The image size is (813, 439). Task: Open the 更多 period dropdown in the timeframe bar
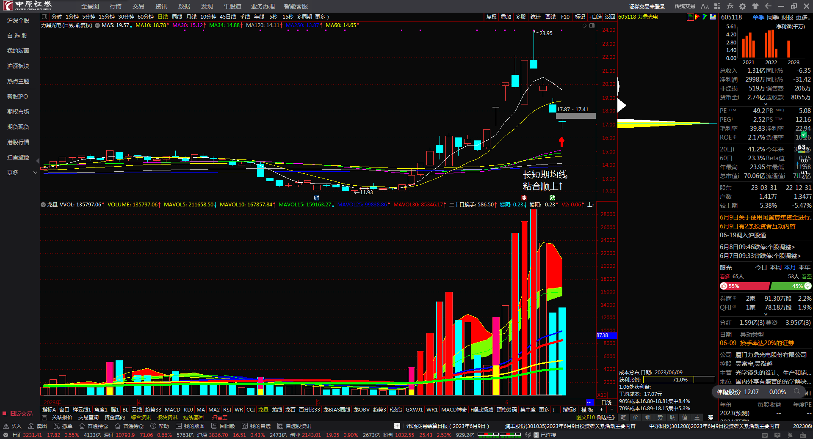pos(322,17)
